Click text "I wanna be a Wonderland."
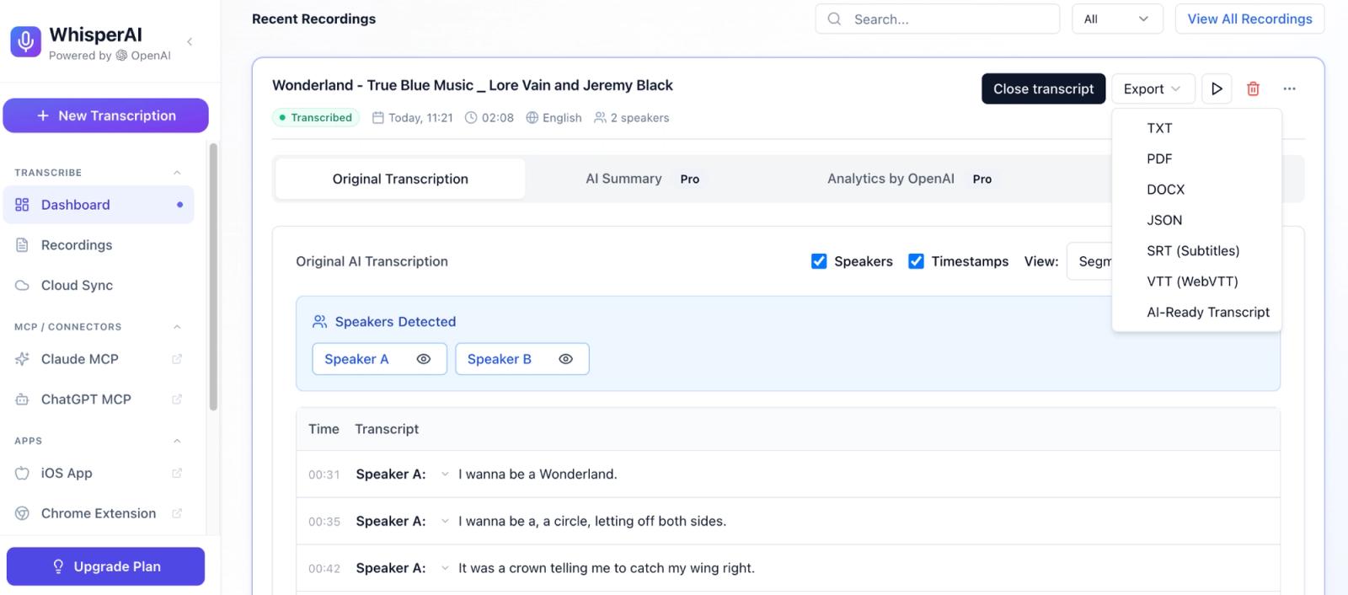Screen dimensions: 1348x595 pos(538,474)
